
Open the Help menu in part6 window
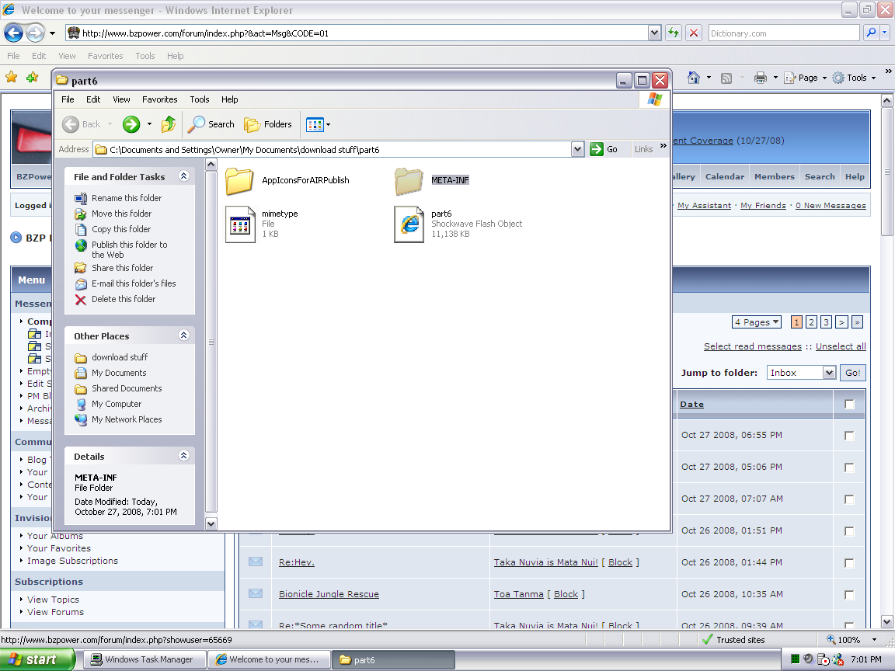[229, 99]
